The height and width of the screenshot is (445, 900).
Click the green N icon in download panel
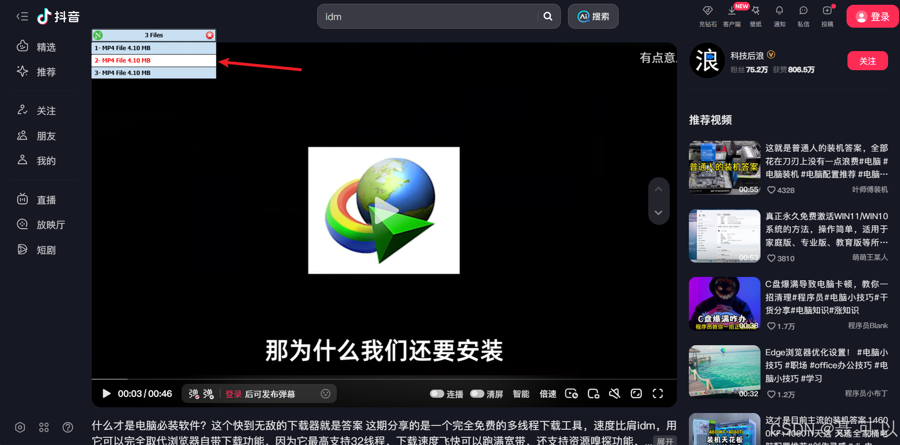pyautogui.click(x=98, y=35)
